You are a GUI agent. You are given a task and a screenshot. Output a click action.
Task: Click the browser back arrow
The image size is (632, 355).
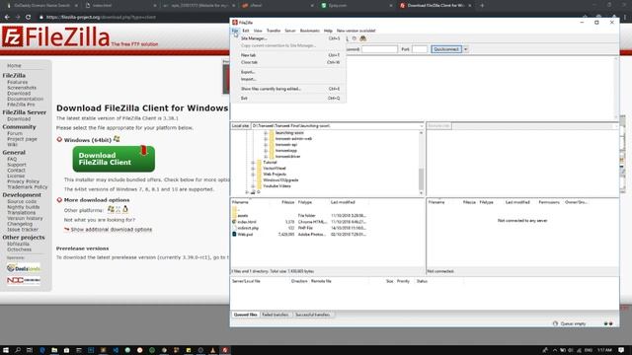(x=7, y=18)
